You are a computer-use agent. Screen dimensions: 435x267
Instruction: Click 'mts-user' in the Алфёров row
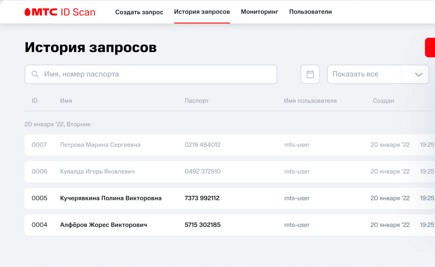click(297, 225)
